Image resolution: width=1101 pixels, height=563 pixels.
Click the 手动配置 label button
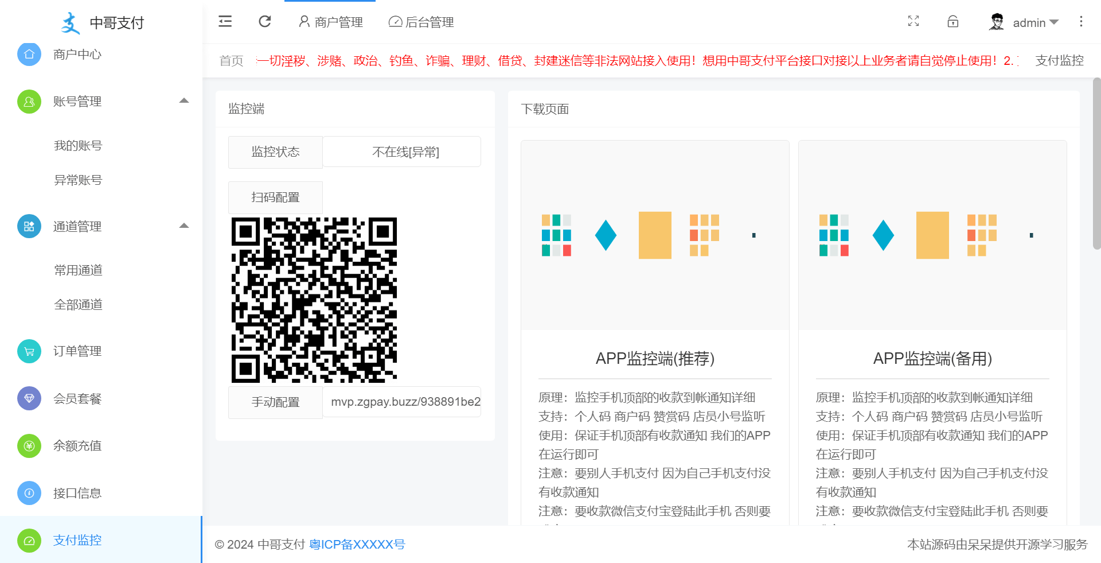(275, 402)
